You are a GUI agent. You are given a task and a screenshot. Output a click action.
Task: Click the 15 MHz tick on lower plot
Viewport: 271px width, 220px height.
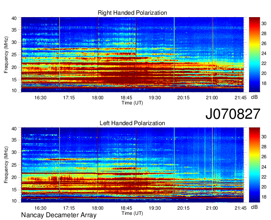(14, 190)
